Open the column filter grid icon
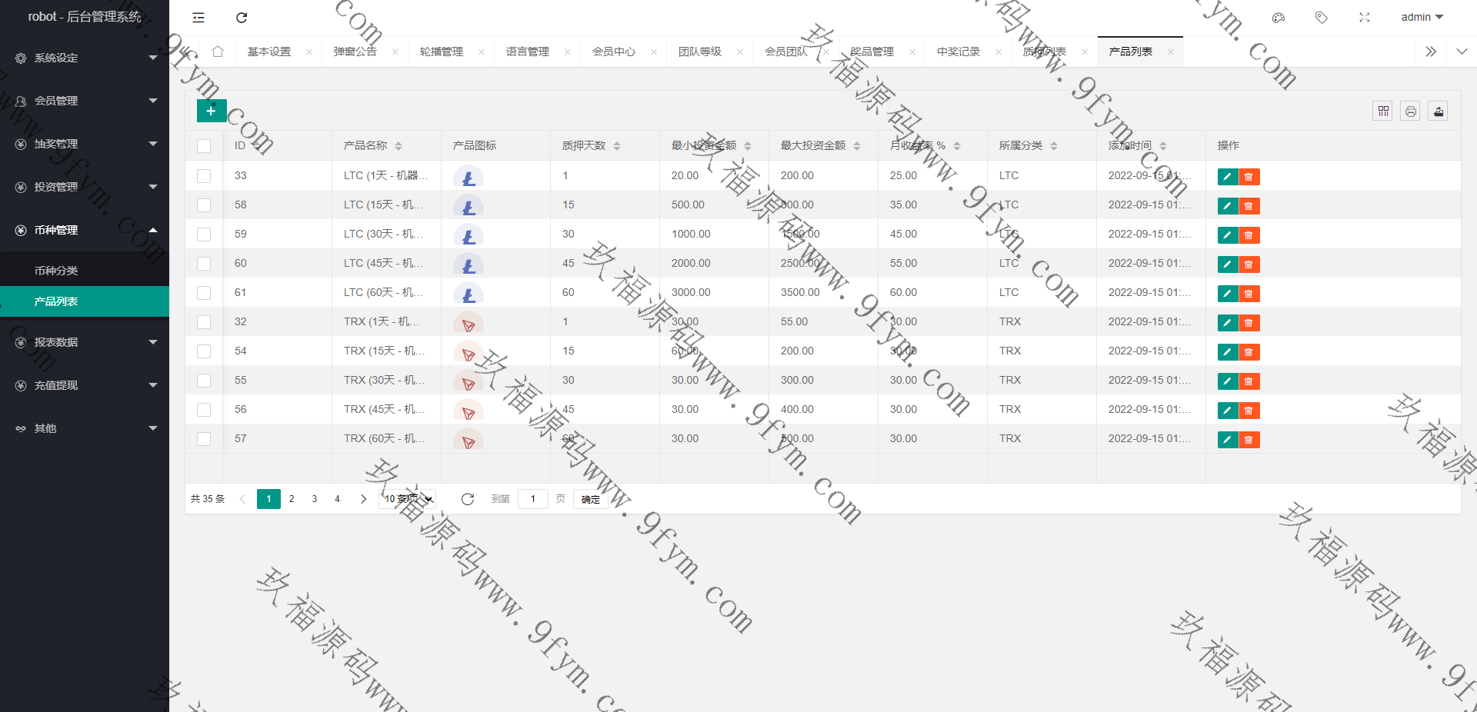 [x=1383, y=111]
